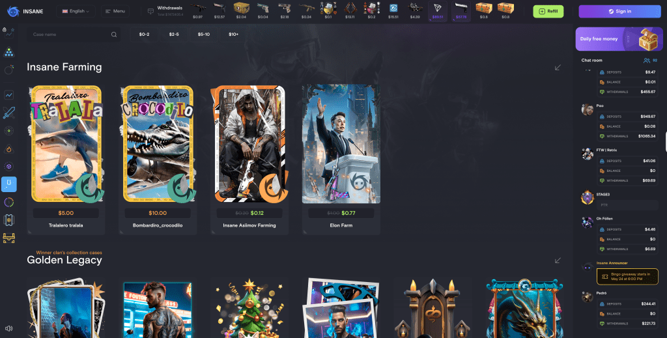This screenshot has width=667, height=338.
Task: Focus the Case name search field
Action: 74,35
